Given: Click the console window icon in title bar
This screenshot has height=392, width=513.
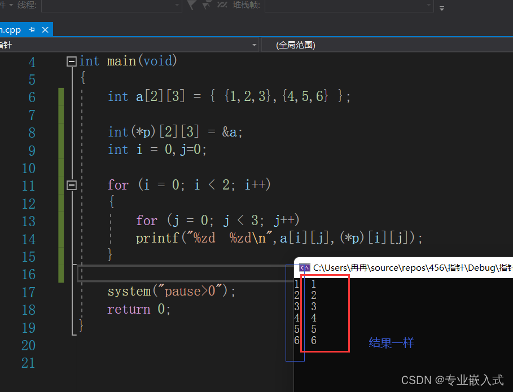Looking at the screenshot, I should [x=305, y=268].
